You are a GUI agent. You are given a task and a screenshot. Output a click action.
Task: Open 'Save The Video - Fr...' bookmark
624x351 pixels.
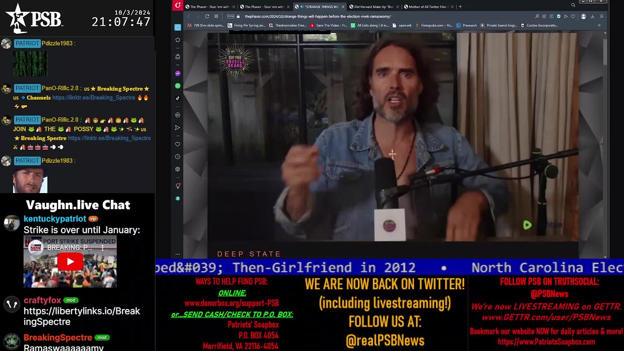[x=329, y=25]
